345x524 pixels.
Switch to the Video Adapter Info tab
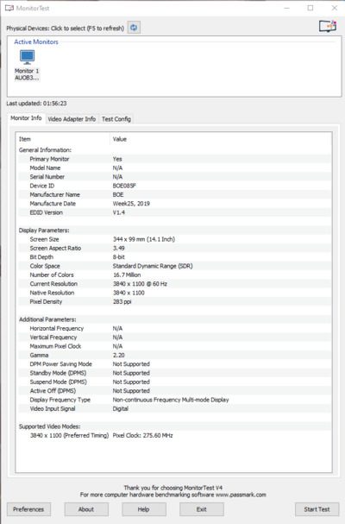72,119
